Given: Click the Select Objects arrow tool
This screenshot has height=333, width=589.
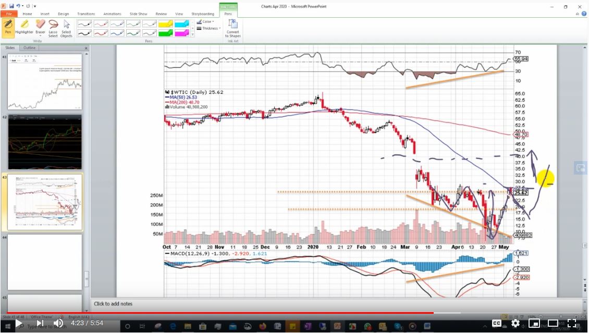Looking at the screenshot, I should [x=66, y=28].
